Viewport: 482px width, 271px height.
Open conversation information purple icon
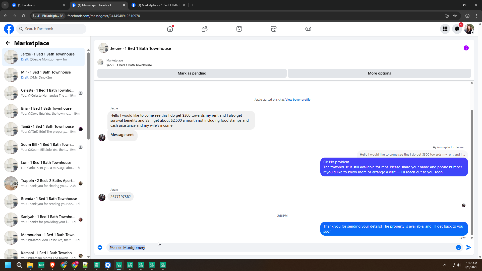[466, 48]
